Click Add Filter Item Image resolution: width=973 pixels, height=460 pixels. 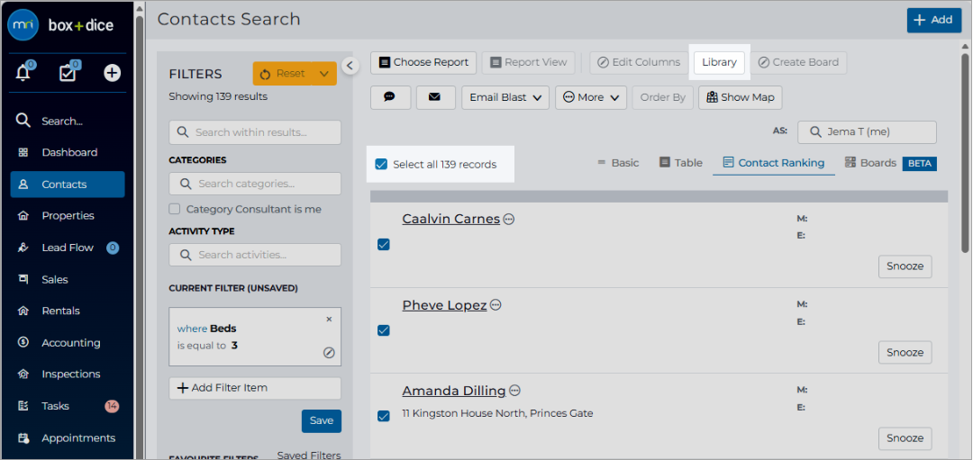[255, 388]
